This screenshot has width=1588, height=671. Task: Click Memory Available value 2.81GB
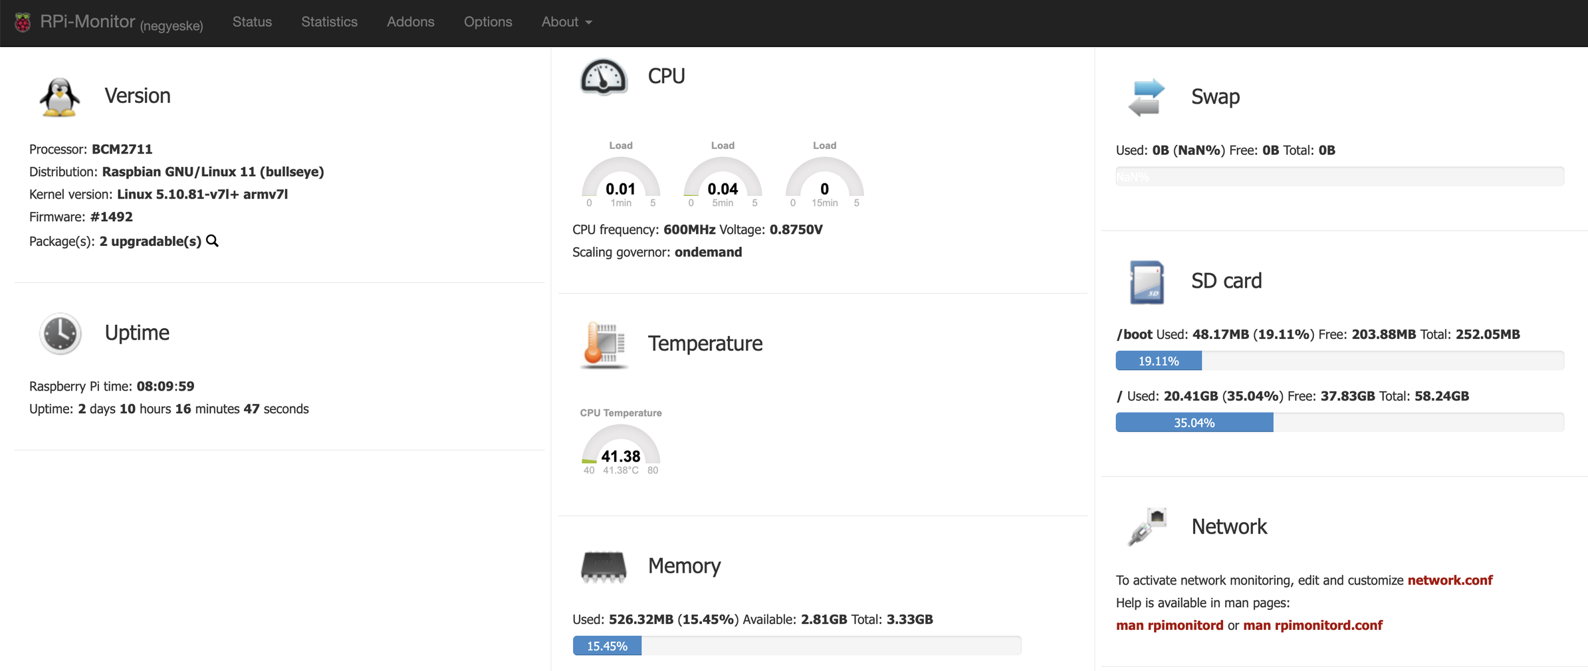(x=824, y=620)
